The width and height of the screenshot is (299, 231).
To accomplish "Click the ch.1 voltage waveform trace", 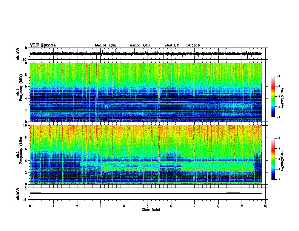I will point(145,54).
